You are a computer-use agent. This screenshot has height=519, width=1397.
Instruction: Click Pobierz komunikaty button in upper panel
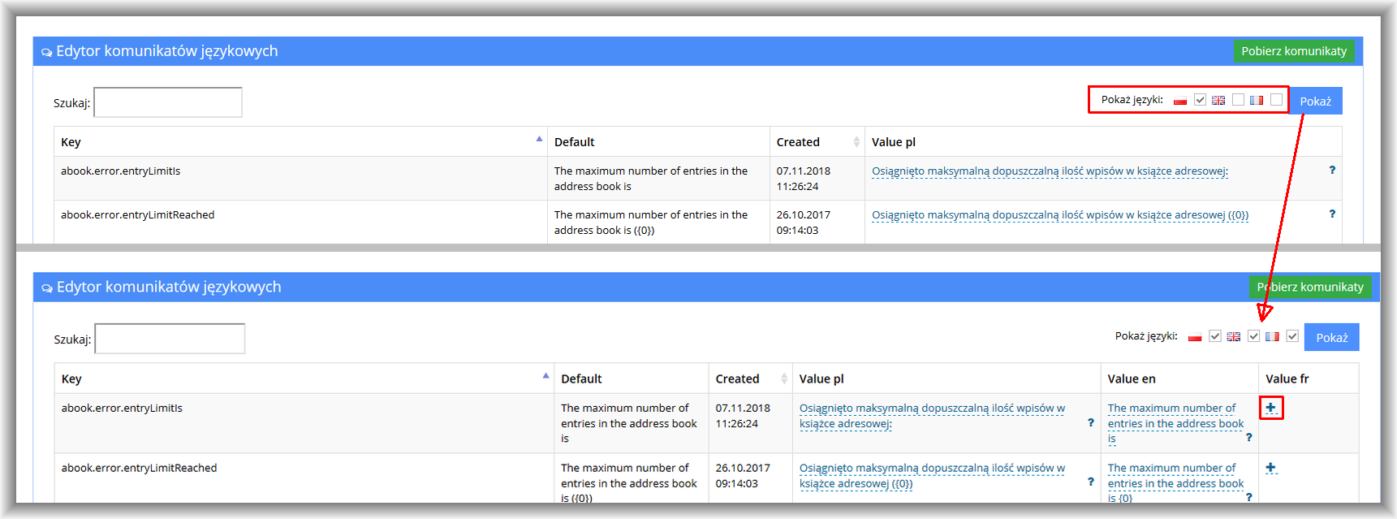(x=1294, y=51)
